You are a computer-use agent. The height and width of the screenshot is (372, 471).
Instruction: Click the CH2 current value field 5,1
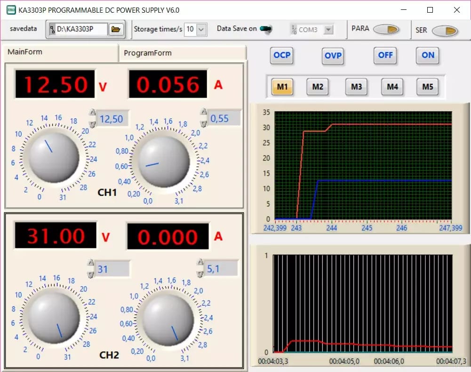coord(221,269)
